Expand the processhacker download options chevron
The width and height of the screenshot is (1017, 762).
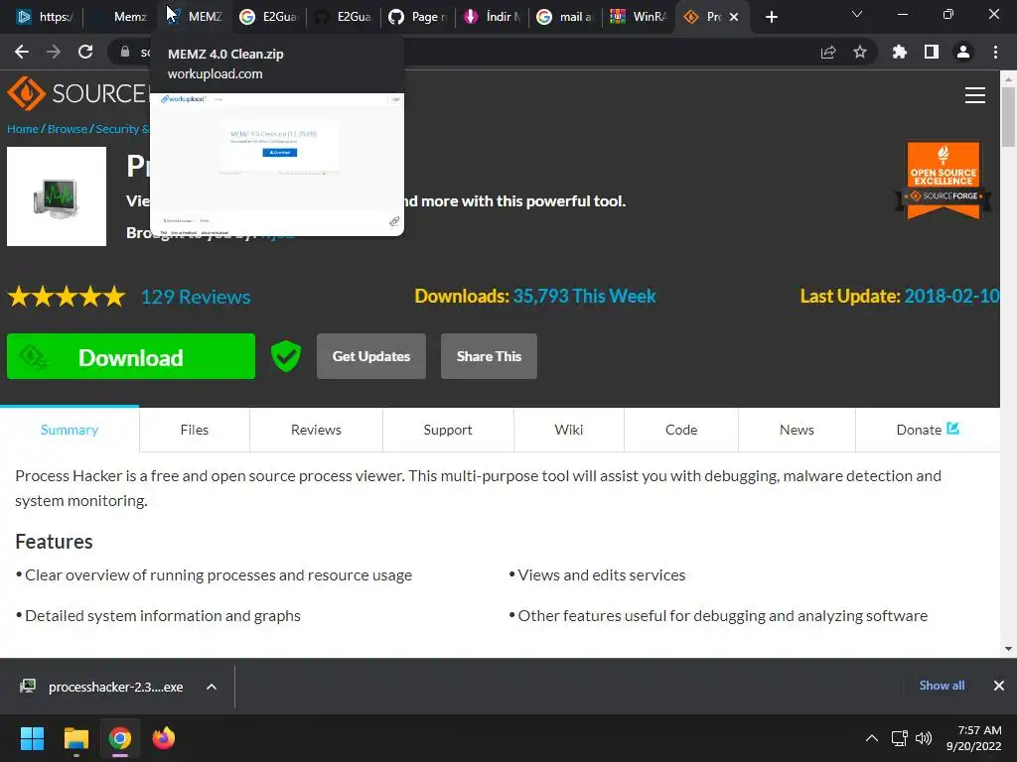(x=212, y=687)
